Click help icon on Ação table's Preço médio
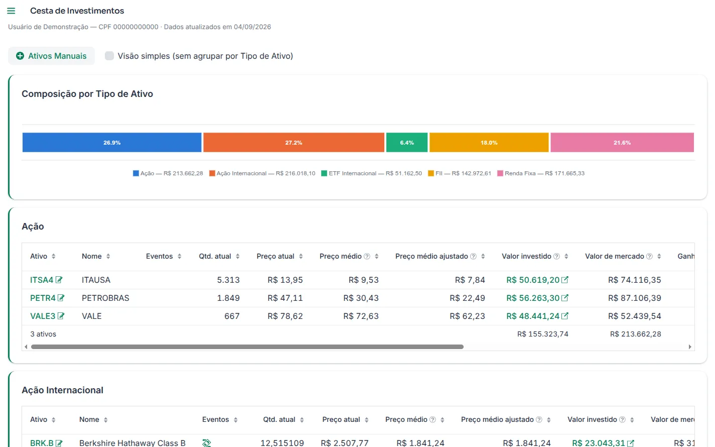 point(367,256)
